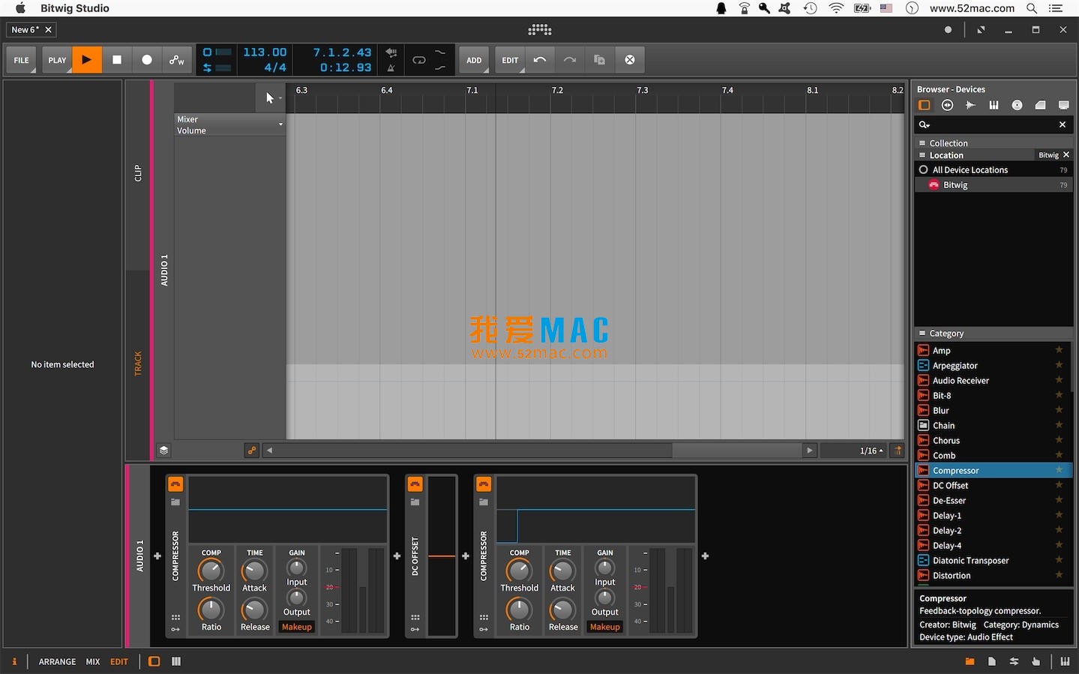The height and width of the screenshot is (674, 1079).
Task: Enable Makeup on first Compressor
Action: (x=297, y=628)
